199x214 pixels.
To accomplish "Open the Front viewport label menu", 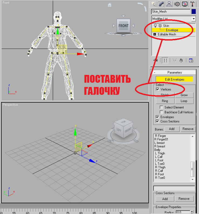I will [x=6, y=3].
